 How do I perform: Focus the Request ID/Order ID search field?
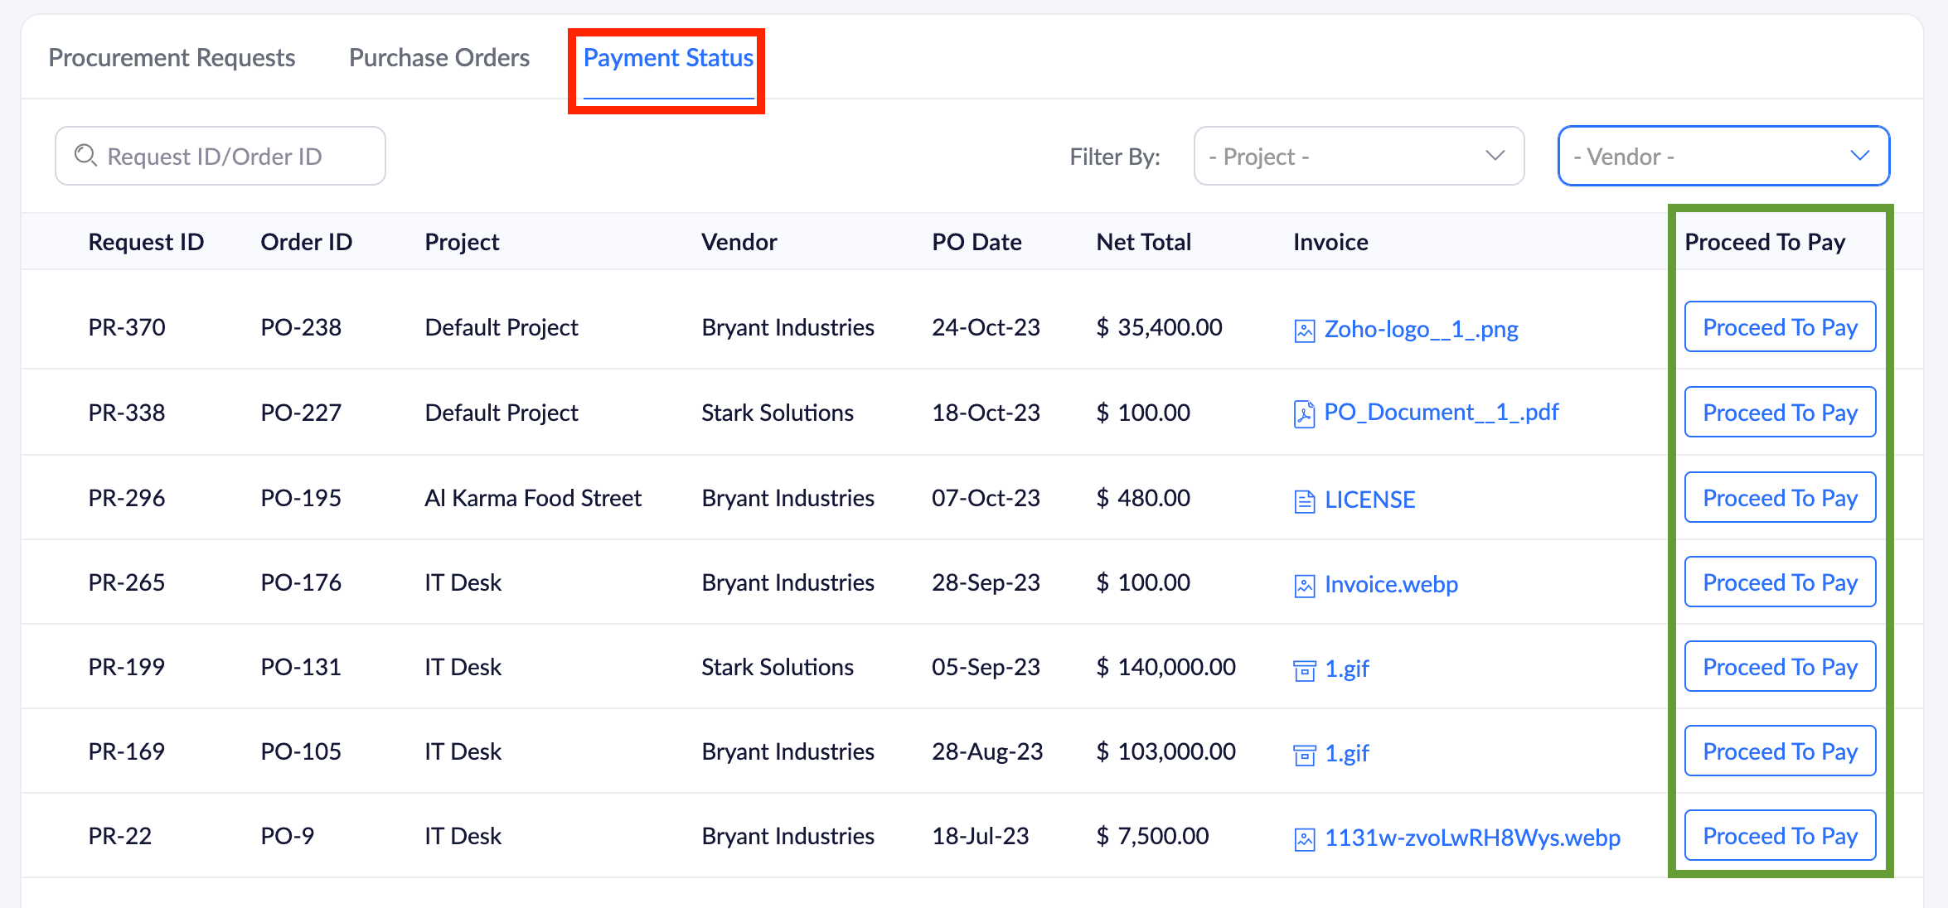click(232, 156)
